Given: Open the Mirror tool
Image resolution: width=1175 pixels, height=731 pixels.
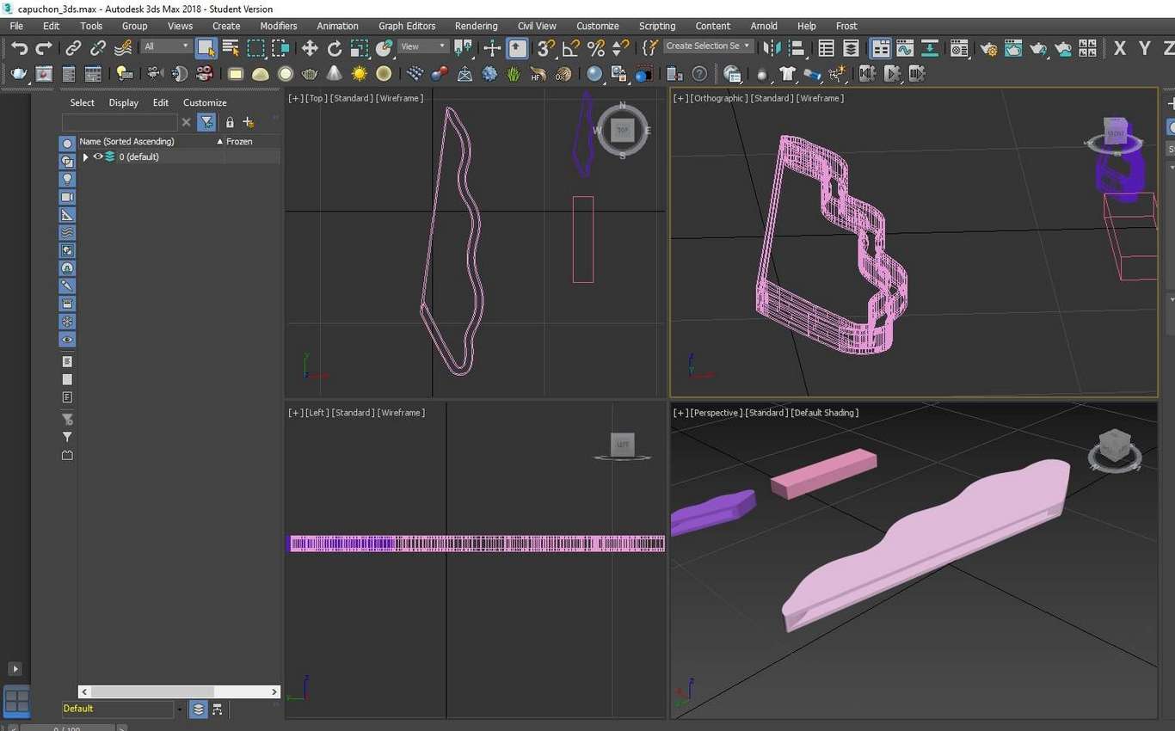Looking at the screenshot, I should 772,48.
